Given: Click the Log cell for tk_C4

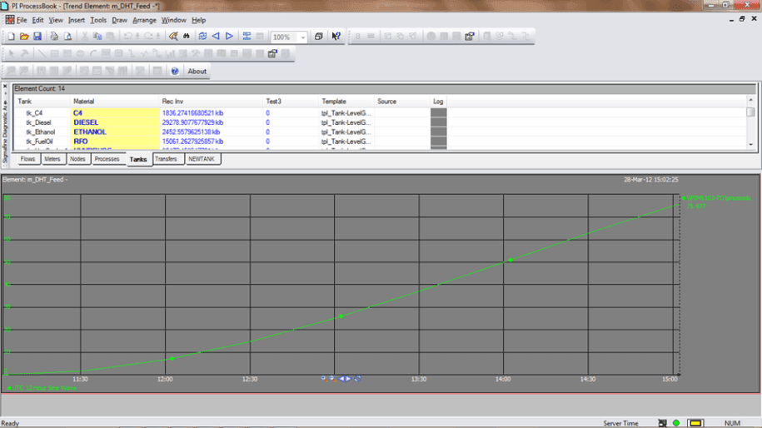Looking at the screenshot, I should 438,112.
